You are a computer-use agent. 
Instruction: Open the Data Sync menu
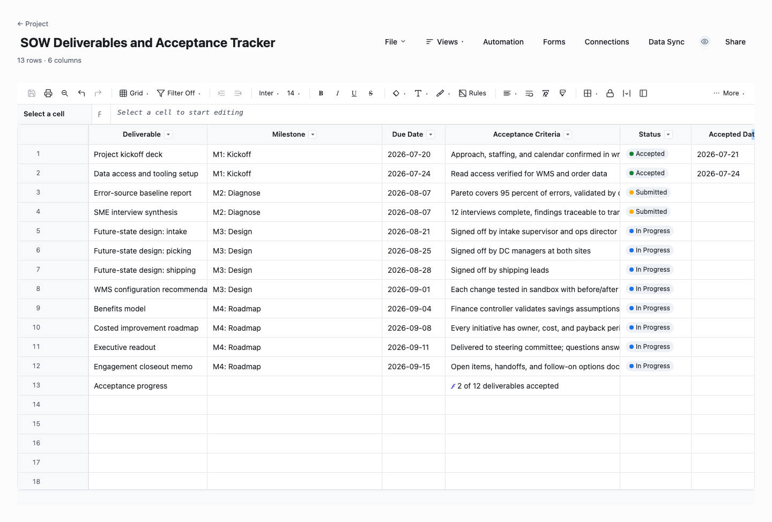pos(666,42)
